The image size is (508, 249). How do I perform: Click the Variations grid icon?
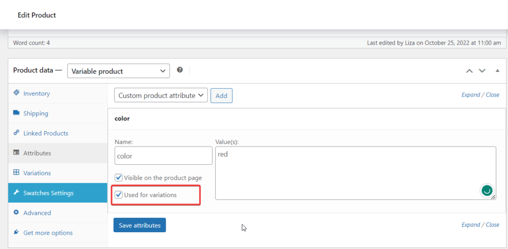coord(16,173)
